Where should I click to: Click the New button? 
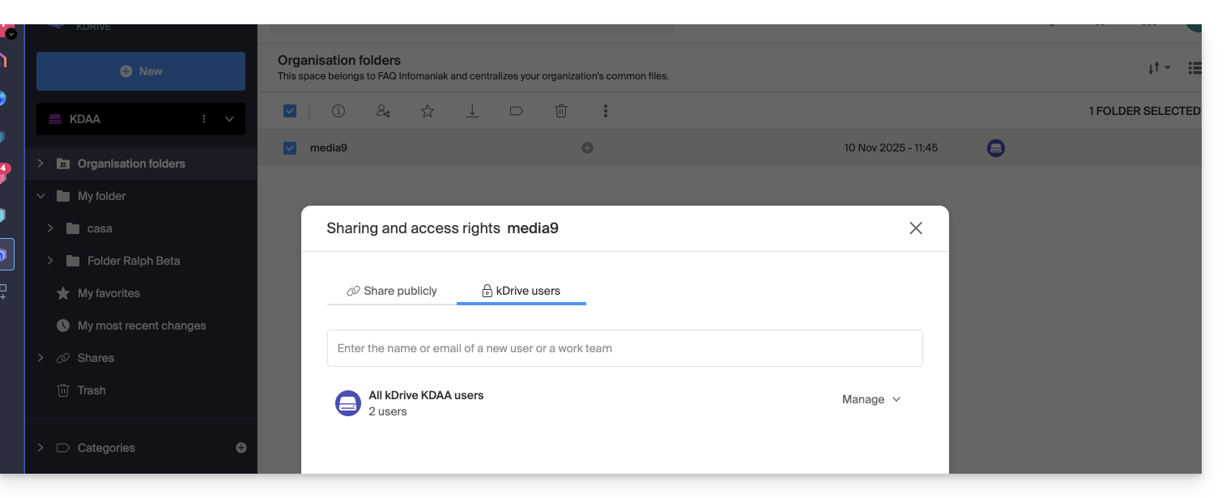(x=141, y=71)
